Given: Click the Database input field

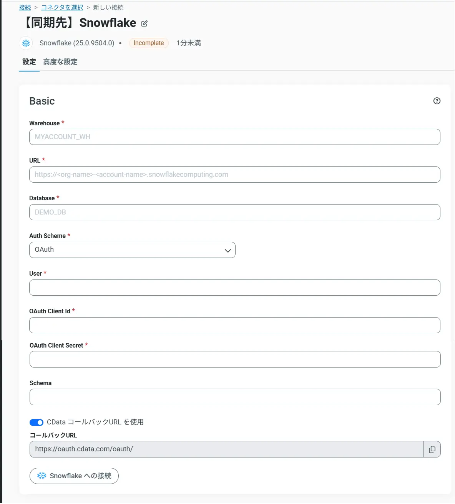Looking at the screenshot, I should 234,212.
